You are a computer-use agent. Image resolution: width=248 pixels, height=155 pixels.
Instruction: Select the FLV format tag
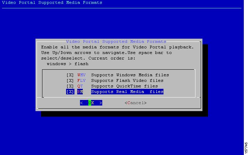click(81, 80)
